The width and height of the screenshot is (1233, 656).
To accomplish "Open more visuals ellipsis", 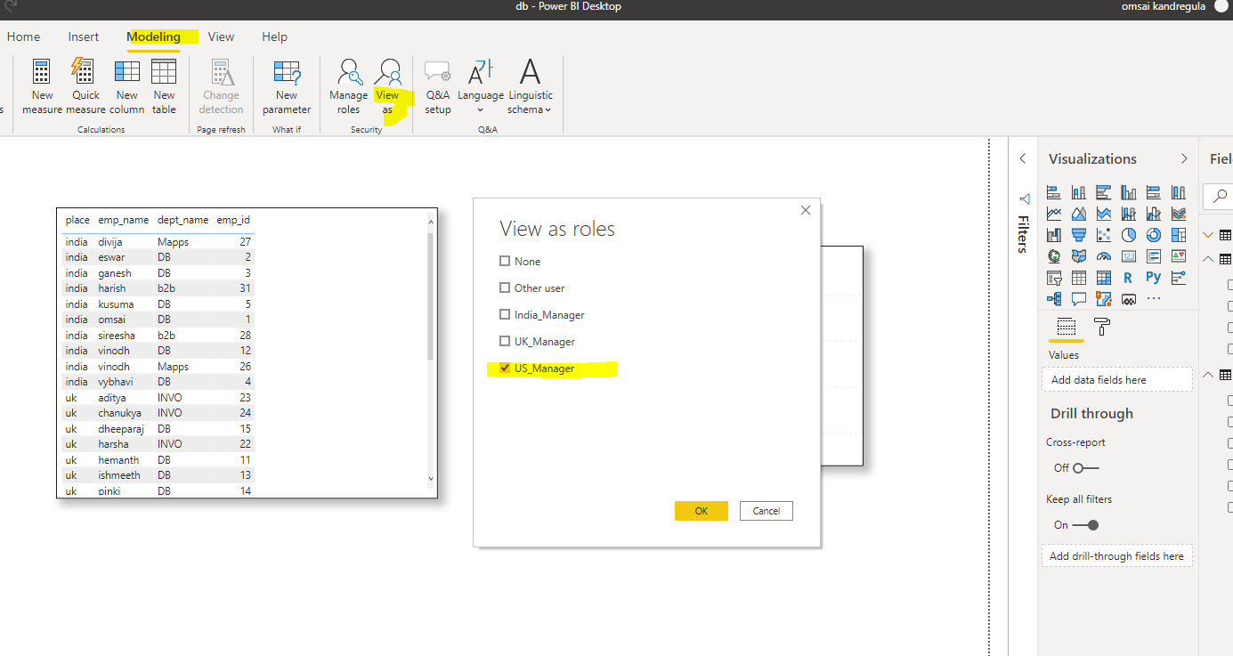I will (1154, 298).
